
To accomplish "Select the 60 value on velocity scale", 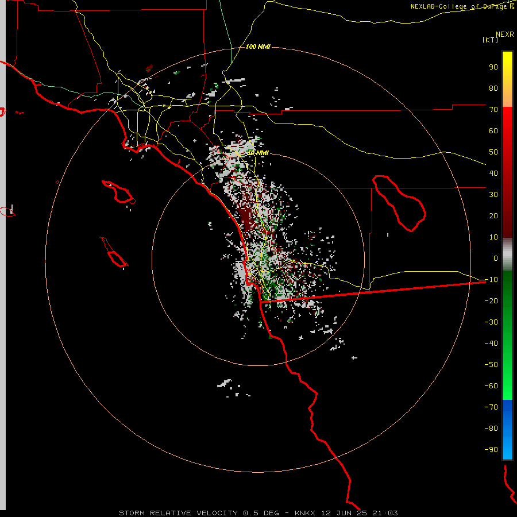I will pos(493,131).
